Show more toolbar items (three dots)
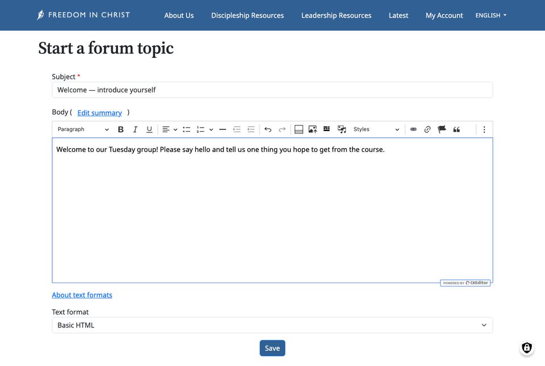This screenshot has width=545, height=366. point(484,129)
